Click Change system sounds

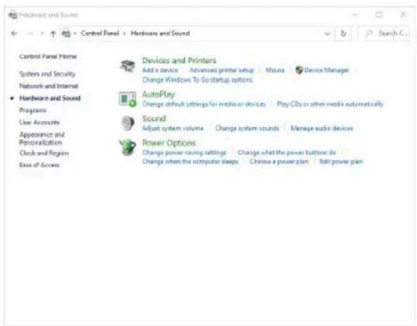pyautogui.click(x=247, y=128)
